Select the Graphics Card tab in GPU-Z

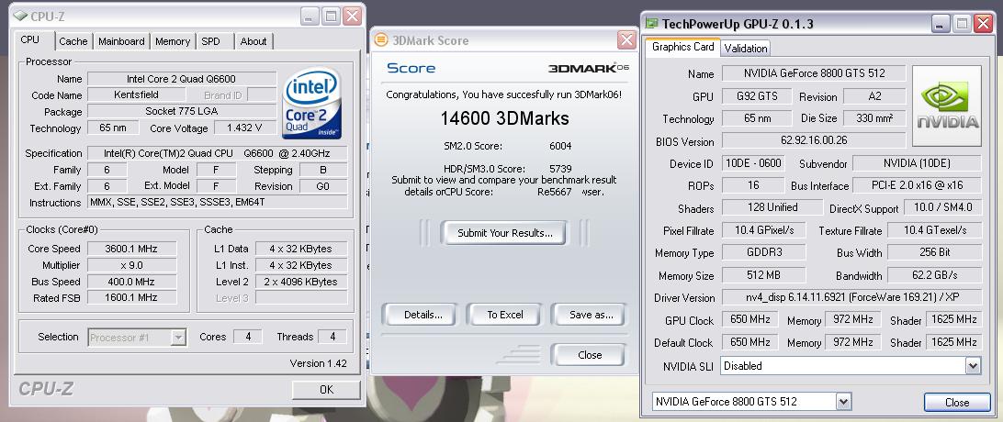(x=683, y=47)
